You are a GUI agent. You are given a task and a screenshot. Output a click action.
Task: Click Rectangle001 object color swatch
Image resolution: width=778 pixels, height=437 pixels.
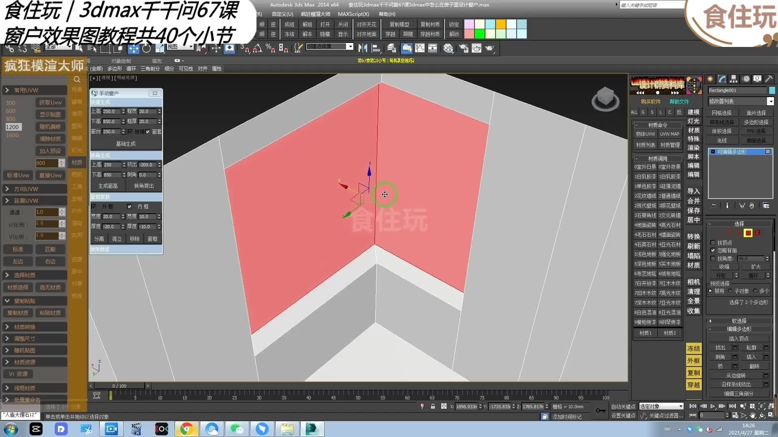[x=772, y=90]
